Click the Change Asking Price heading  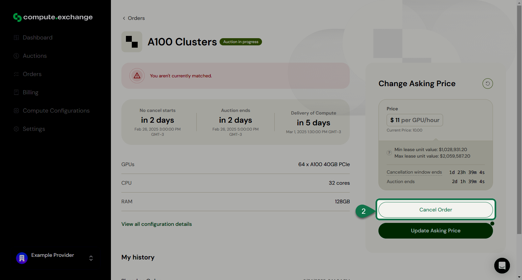pos(417,84)
